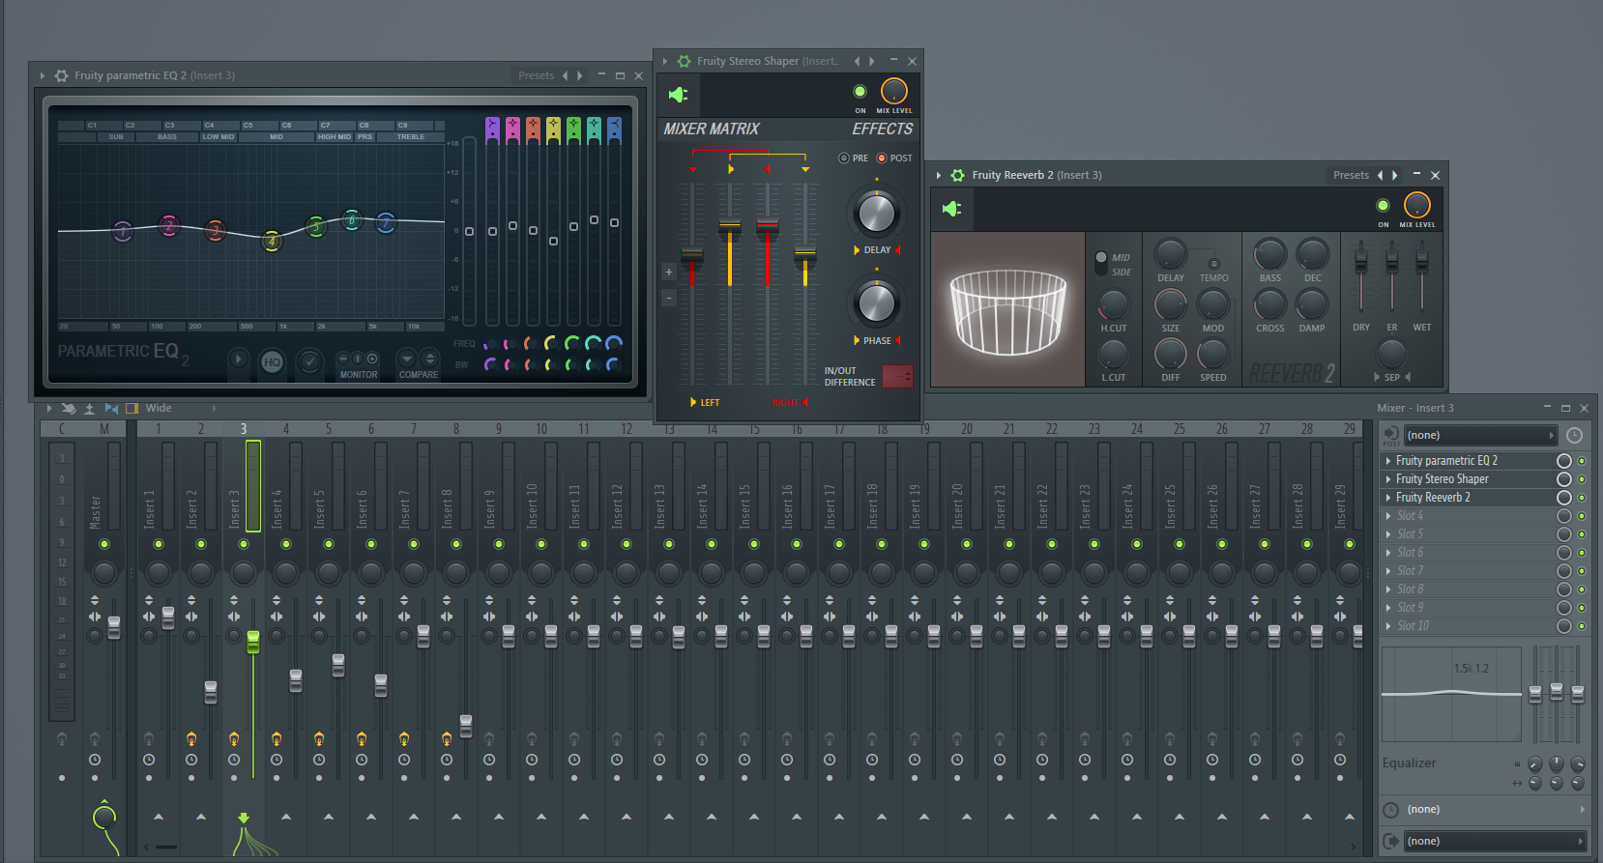Click the Stereo Shaper green plug icon
The height and width of the screenshot is (863, 1603).
[678, 94]
